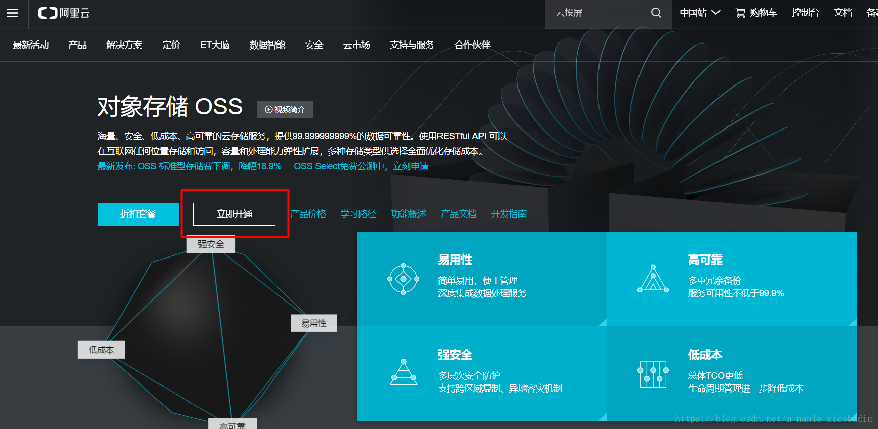Click the Aliyun logo
The width and height of the screenshot is (878, 429).
64,13
